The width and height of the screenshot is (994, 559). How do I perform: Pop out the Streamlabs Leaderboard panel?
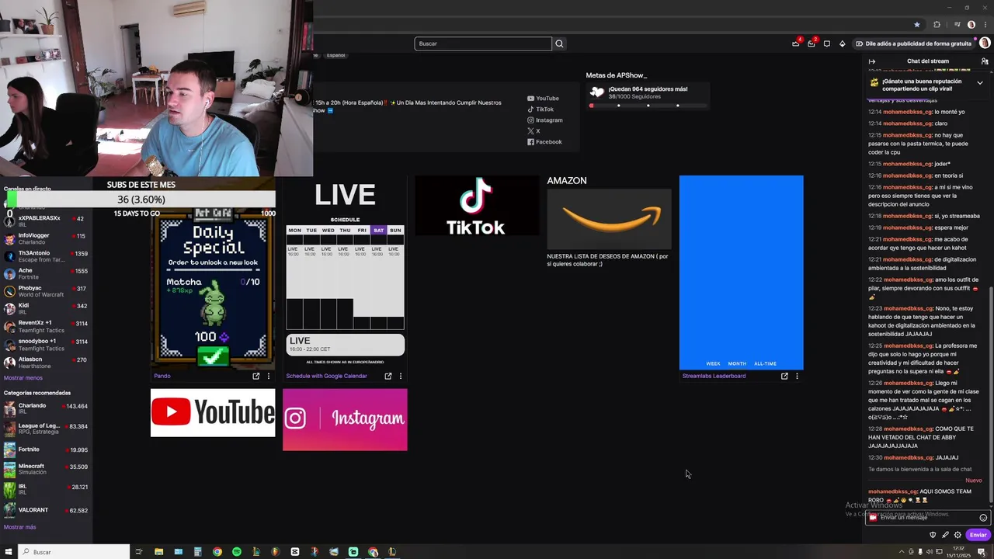tap(784, 376)
